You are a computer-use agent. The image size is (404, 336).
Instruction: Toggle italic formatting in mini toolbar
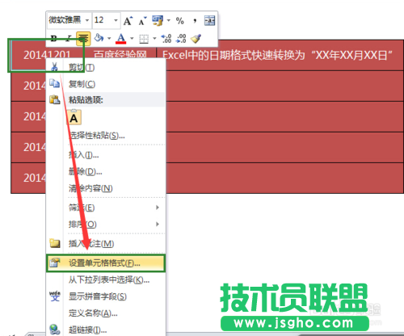[x=69, y=39]
